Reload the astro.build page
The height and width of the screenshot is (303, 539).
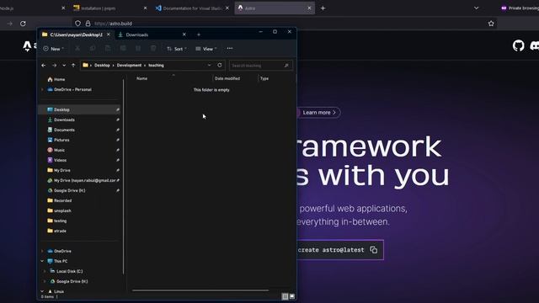pos(23,24)
